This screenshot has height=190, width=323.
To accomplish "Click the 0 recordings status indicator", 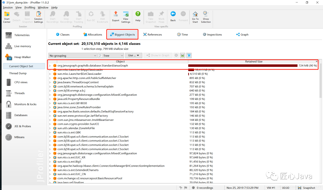I will point(202,188).
